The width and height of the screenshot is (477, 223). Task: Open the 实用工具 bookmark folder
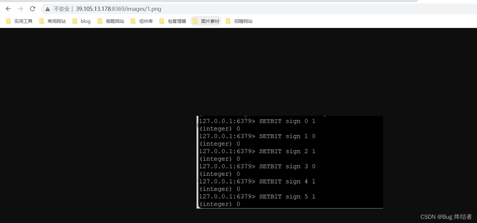19,21
